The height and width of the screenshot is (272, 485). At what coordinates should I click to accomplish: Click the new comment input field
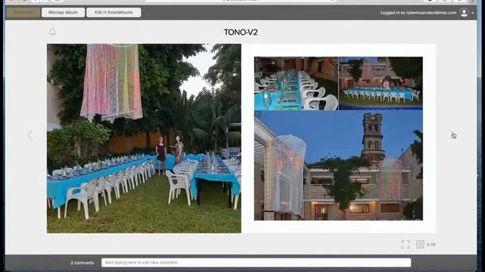tap(256, 262)
